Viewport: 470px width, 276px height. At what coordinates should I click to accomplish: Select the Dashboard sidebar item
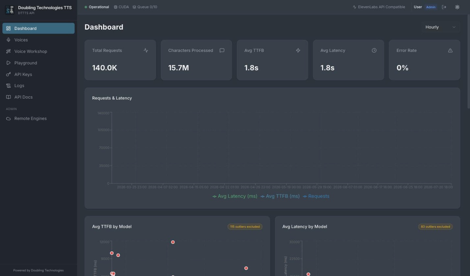point(38,28)
